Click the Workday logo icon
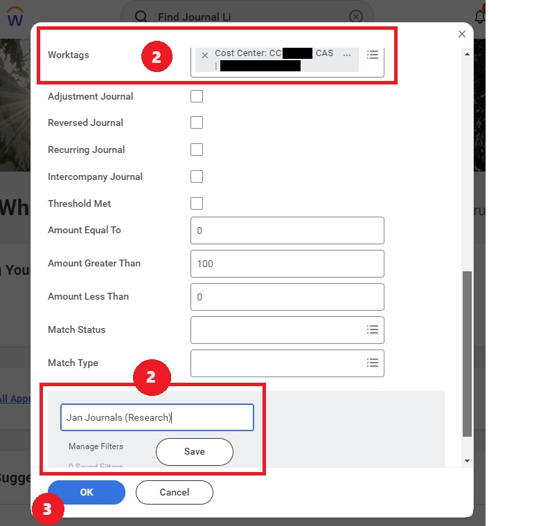541x526 pixels. coord(15,17)
